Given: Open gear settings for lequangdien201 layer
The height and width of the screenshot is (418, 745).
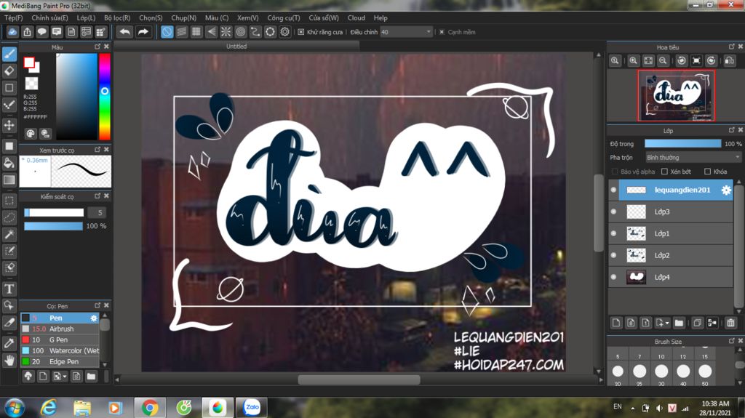Looking at the screenshot, I should click(726, 190).
